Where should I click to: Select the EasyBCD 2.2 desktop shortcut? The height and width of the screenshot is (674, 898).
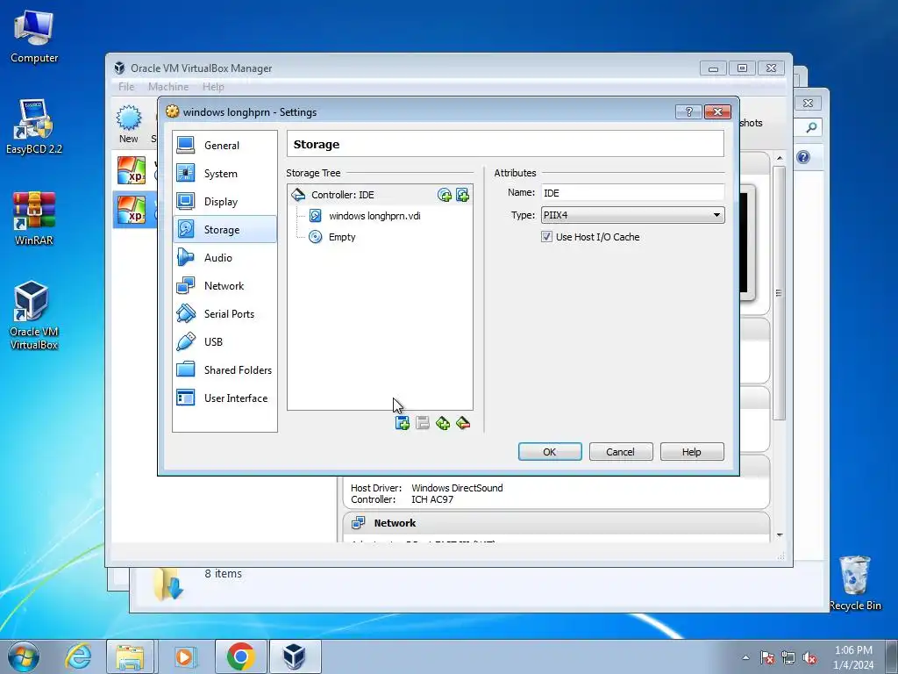point(34,126)
